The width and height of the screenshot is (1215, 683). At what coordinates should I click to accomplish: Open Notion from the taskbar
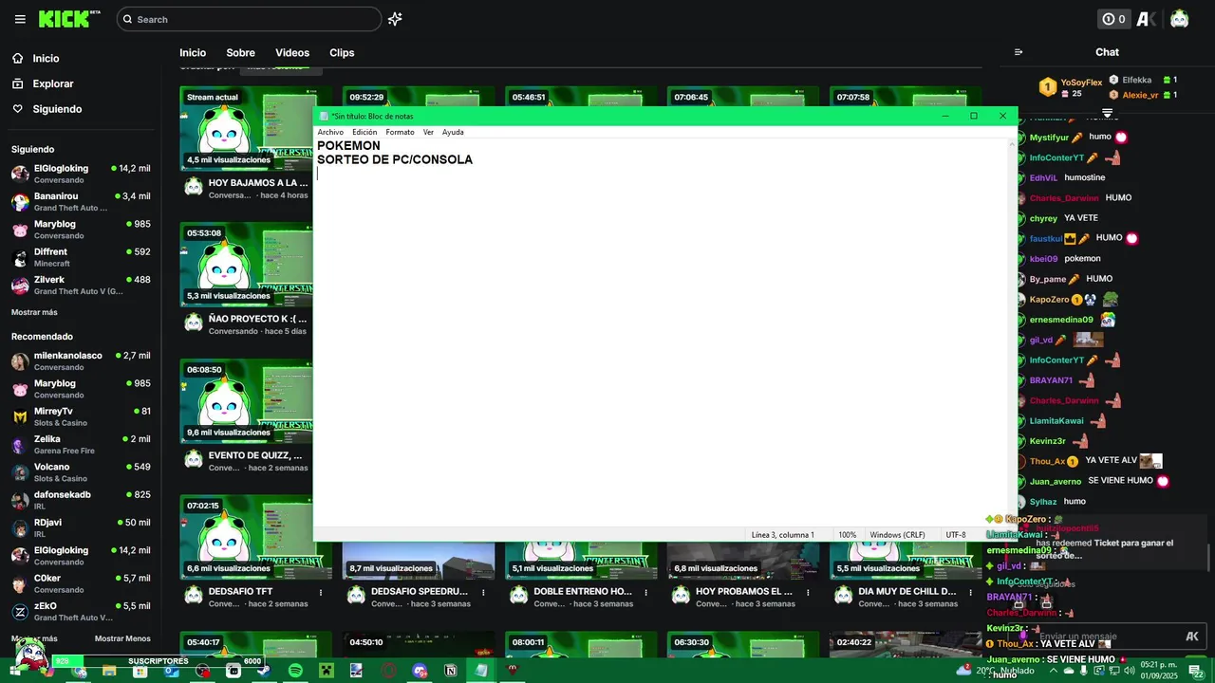pos(450,671)
